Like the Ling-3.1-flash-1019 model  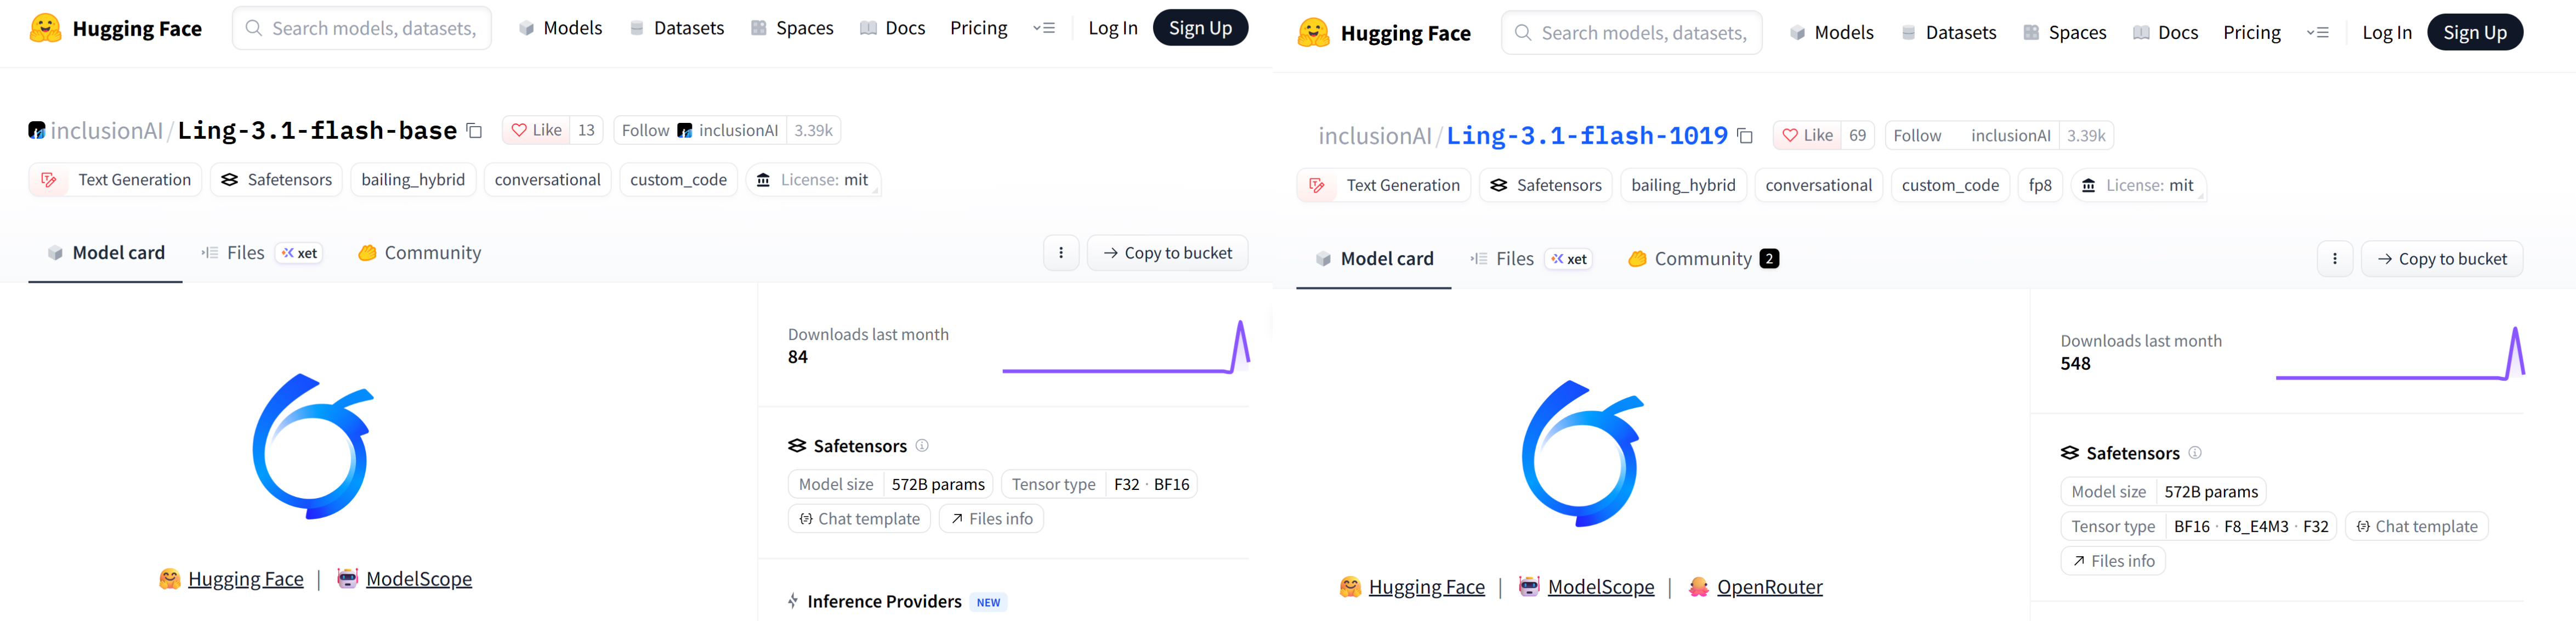1808,135
